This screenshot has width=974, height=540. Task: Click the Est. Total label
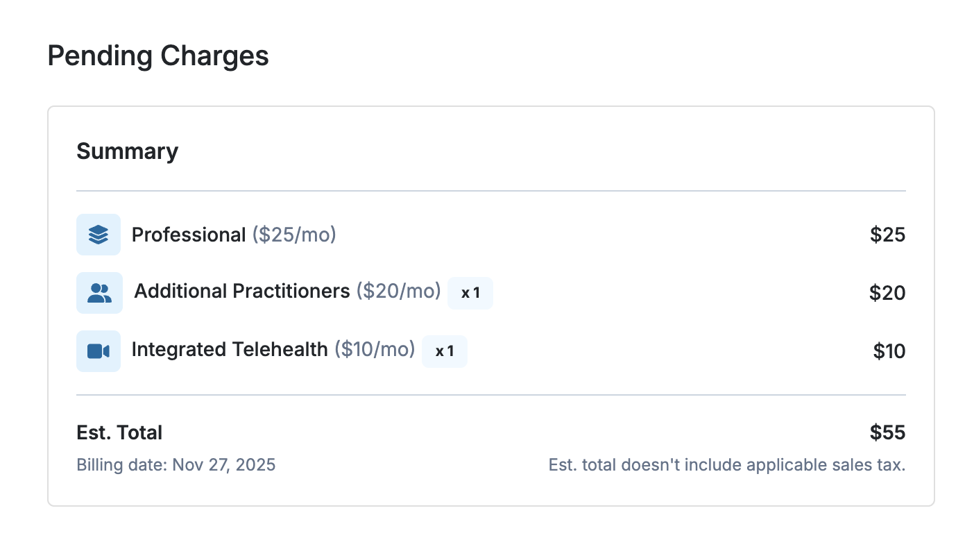[119, 432]
